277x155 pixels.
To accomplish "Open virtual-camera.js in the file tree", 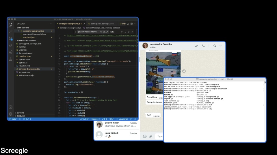I will click(26, 75).
